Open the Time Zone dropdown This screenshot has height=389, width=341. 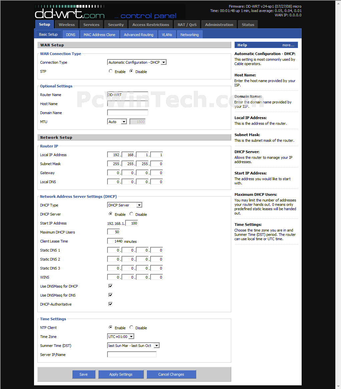tap(120, 337)
